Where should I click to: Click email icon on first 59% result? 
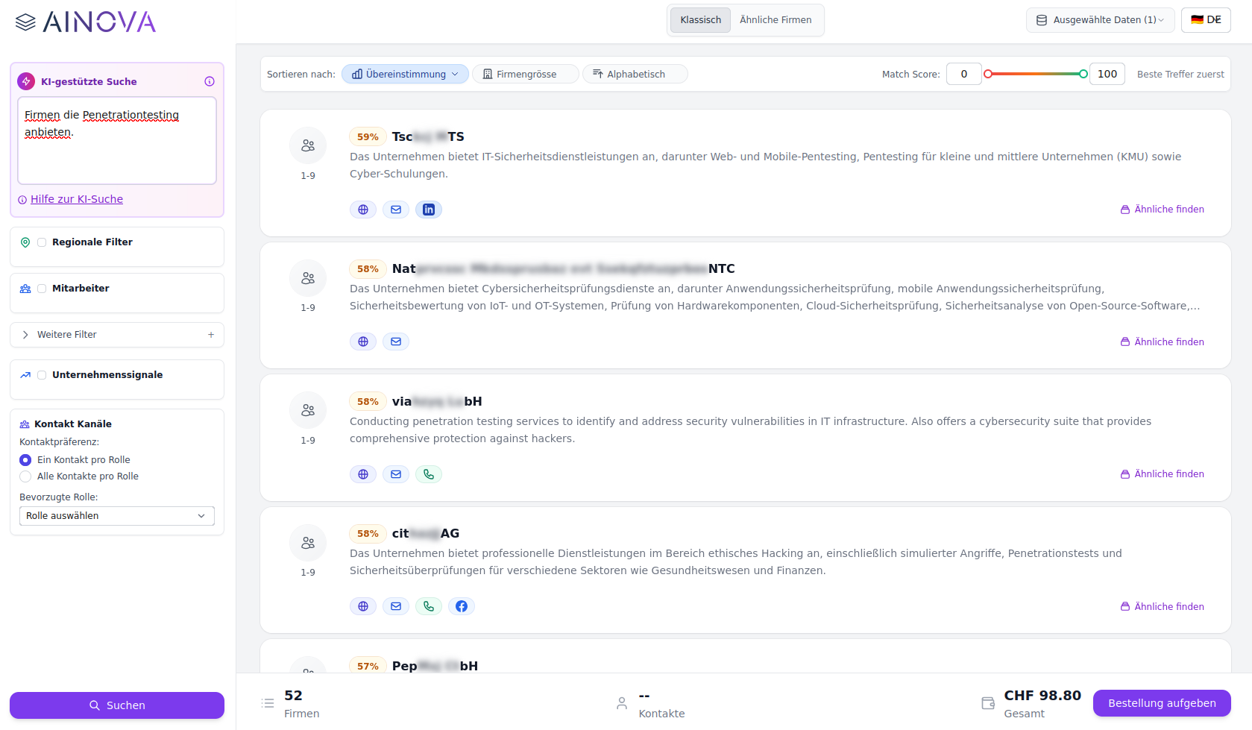[396, 210]
